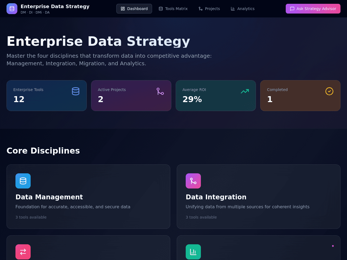Screen dimensions: 347x260
Task: Click the '12' Enterprise Tools value
Action: (19, 99)
